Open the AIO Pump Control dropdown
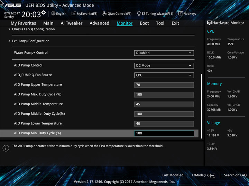Screen dimensions: 249x186 click(164, 65)
